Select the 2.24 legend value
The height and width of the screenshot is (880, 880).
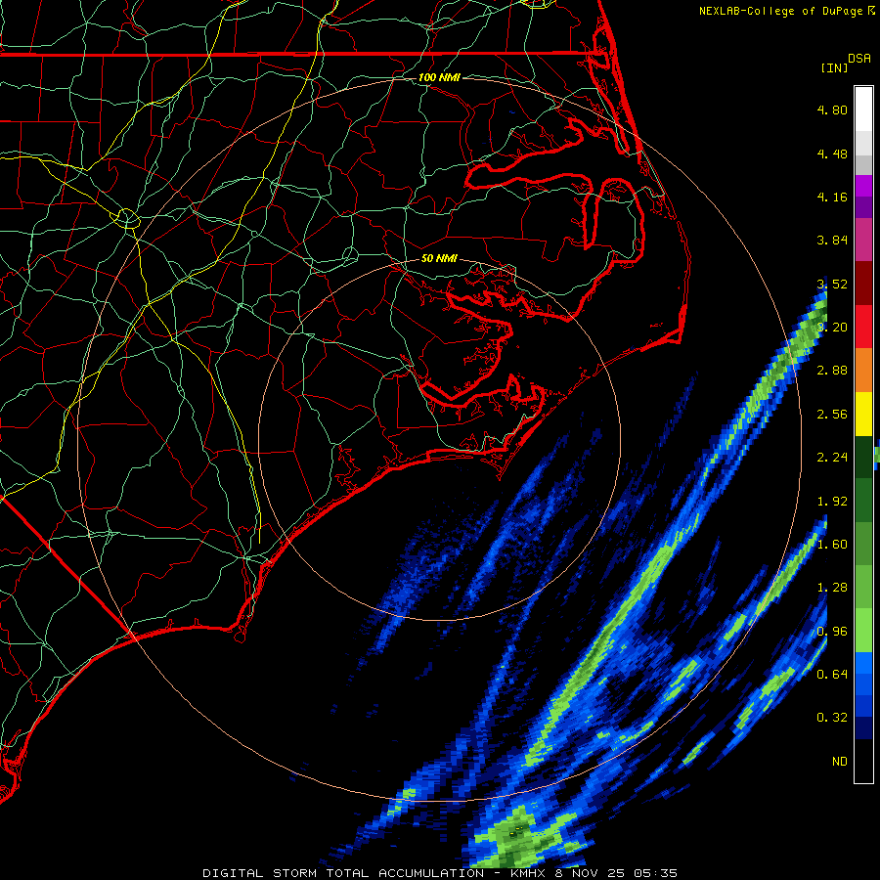(832, 458)
